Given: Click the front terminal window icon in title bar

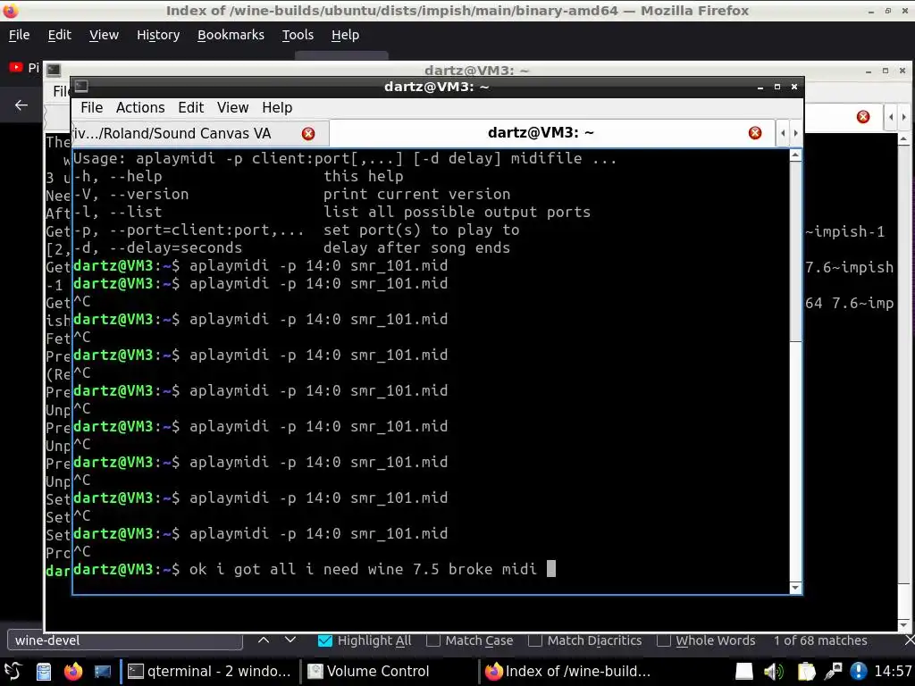Looking at the screenshot, I should tap(81, 87).
